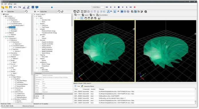Click the gear settings icon in view toolbar
Viewport: 199px width, 109px height.
(x=146, y=11)
